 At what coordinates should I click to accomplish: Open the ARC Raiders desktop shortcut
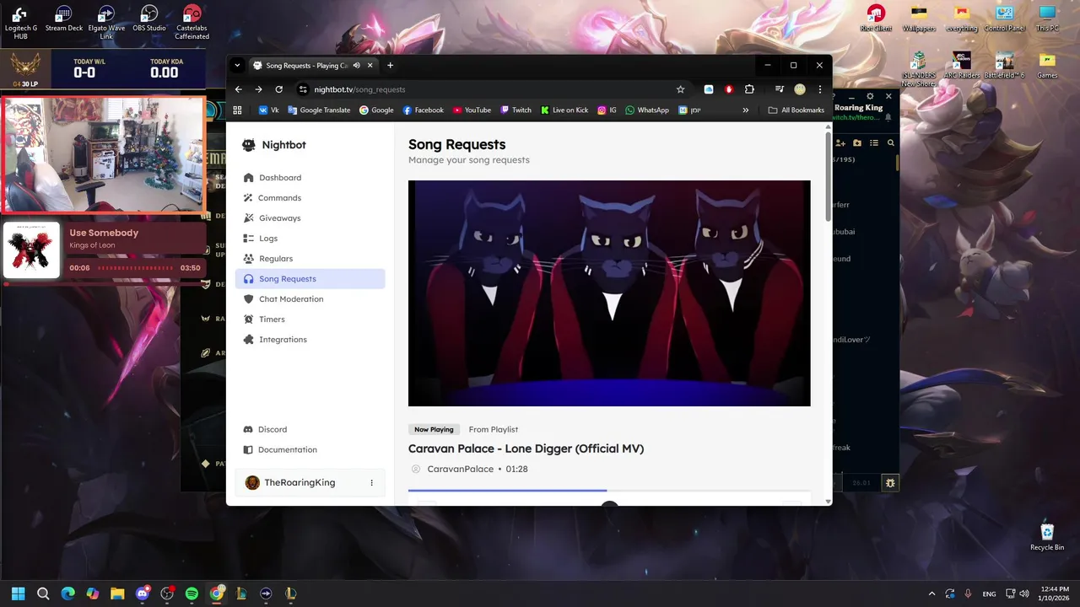961,66
